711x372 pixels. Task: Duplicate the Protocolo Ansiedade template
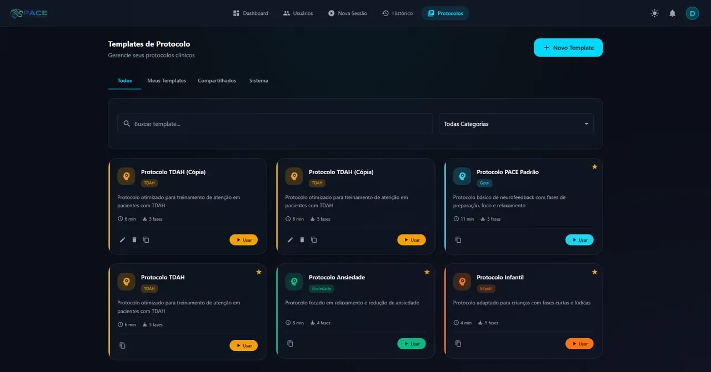[291, 344]
